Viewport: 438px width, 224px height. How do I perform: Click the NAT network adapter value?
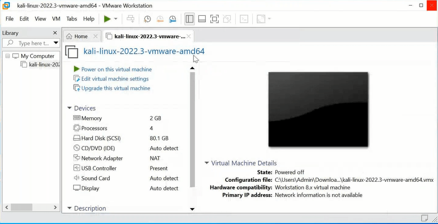tap(155, 158)
